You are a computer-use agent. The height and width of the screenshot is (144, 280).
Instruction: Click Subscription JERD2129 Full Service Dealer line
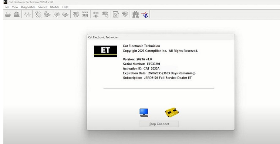[x=157, y=78]
